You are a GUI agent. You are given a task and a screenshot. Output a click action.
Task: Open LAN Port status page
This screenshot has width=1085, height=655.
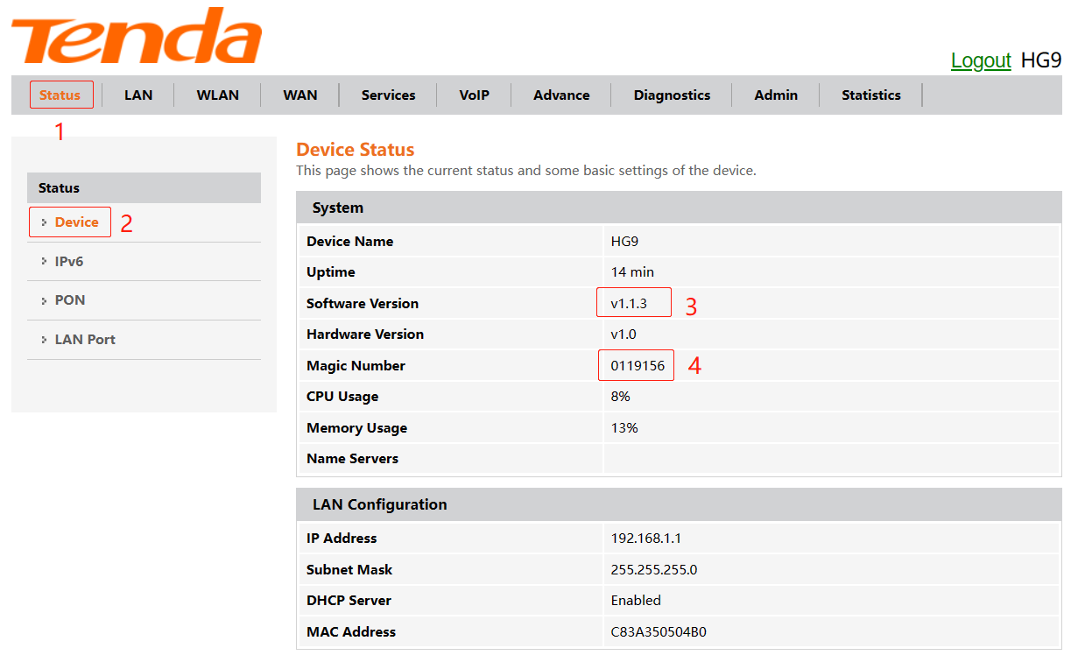pos(85,339)
